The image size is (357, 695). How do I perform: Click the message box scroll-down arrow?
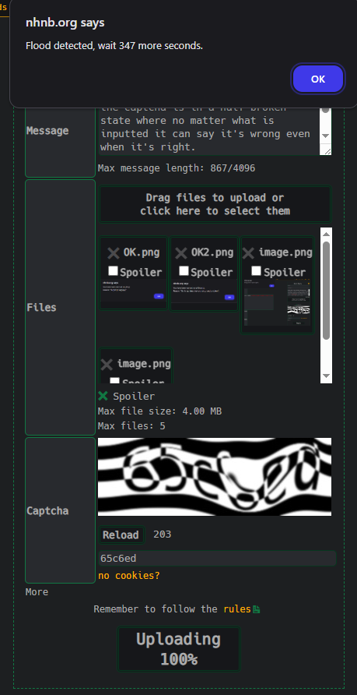pyautogui.click(x=326, y=136)
